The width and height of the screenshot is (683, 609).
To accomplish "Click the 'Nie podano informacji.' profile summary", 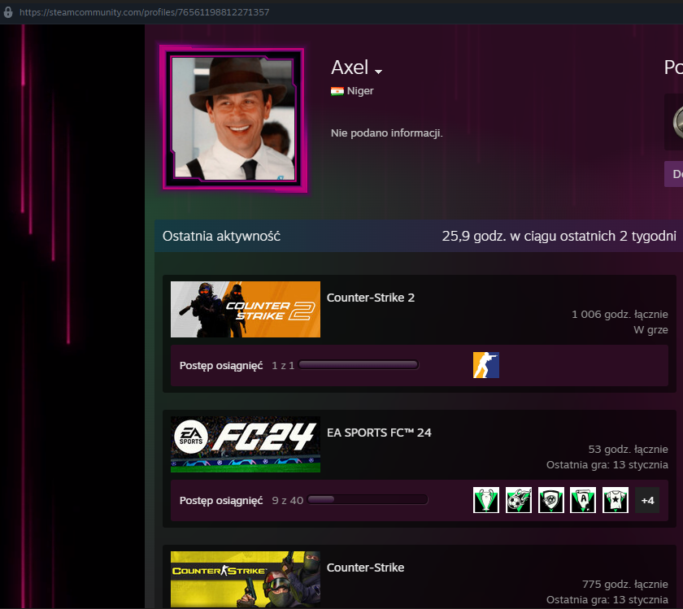I will (387, 133).
